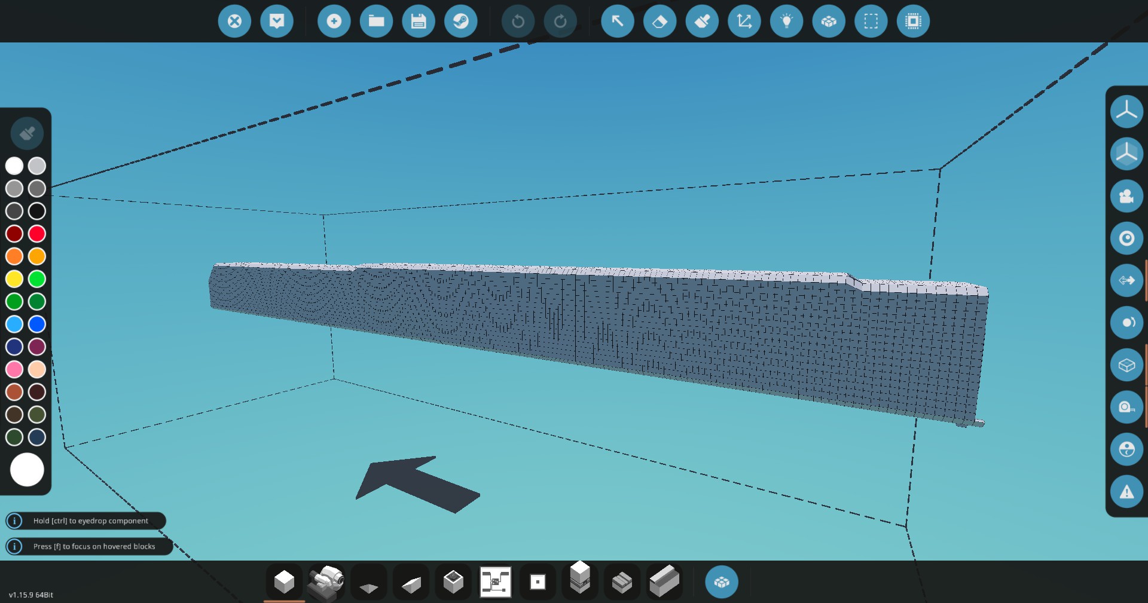
Task: Click the light bulb icon
Action: [787, 22]
